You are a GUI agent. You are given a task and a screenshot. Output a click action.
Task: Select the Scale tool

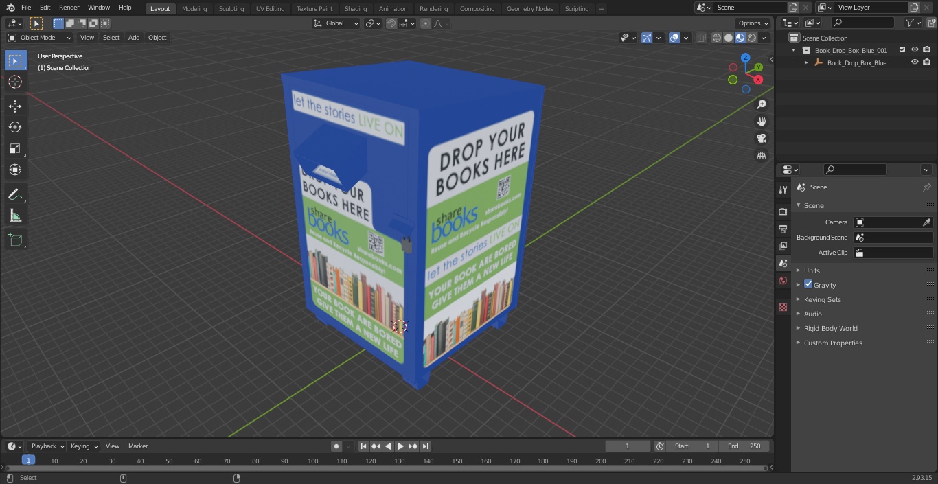[15, 148]
